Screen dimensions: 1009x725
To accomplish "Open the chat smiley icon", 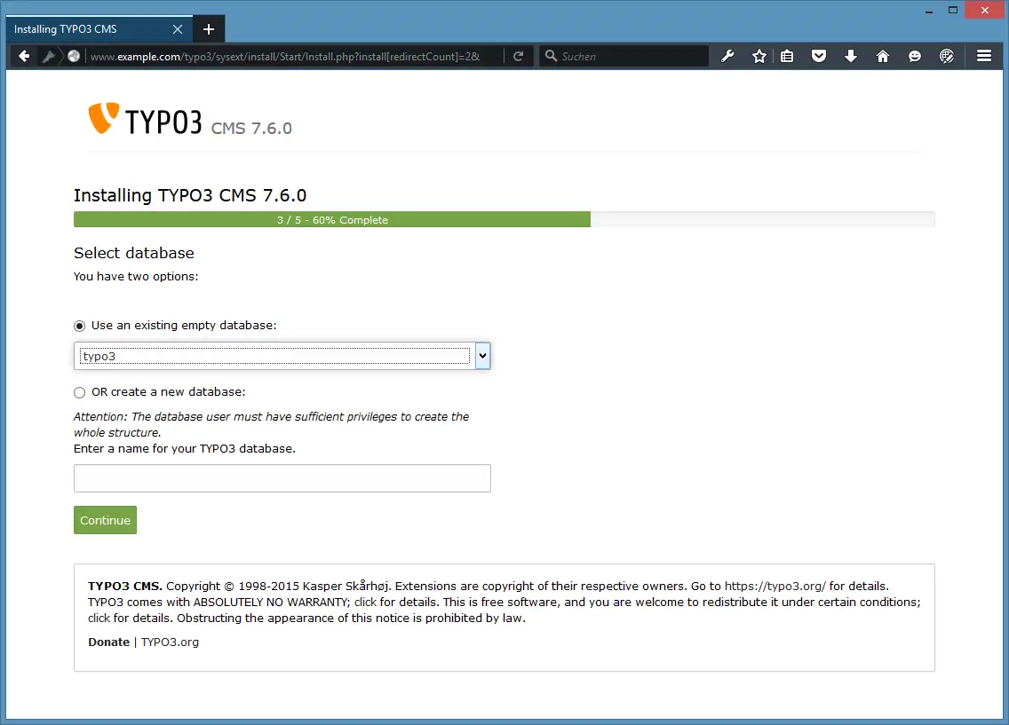I will (x=915, y=57).
